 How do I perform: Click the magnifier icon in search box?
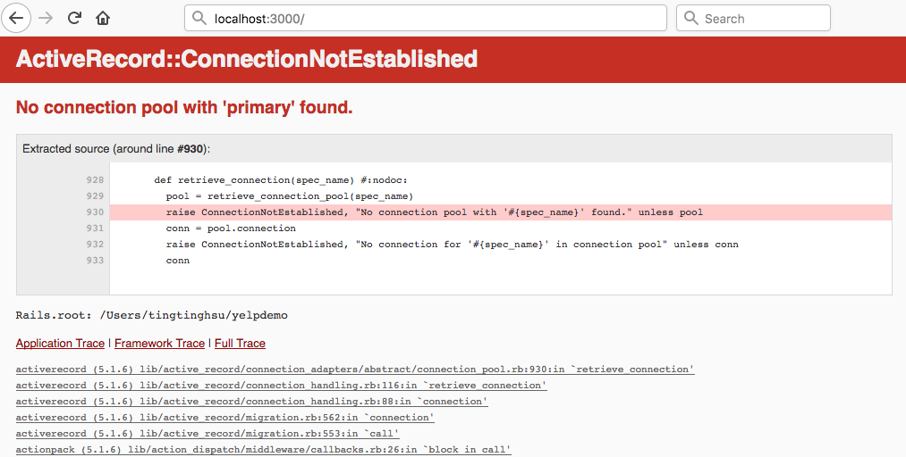(x=691, y=18)
